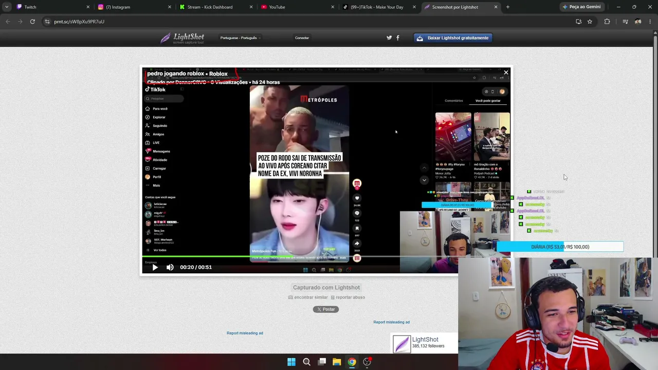Open a new browser tab
This screenshot has width=658, height=370.
pyautogui.click(x=508, y=7)
